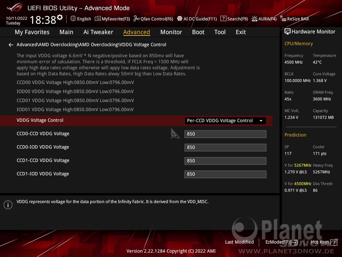Select the VDDG Voltage Control row label
342x257 pixels.
click(40, 120)
